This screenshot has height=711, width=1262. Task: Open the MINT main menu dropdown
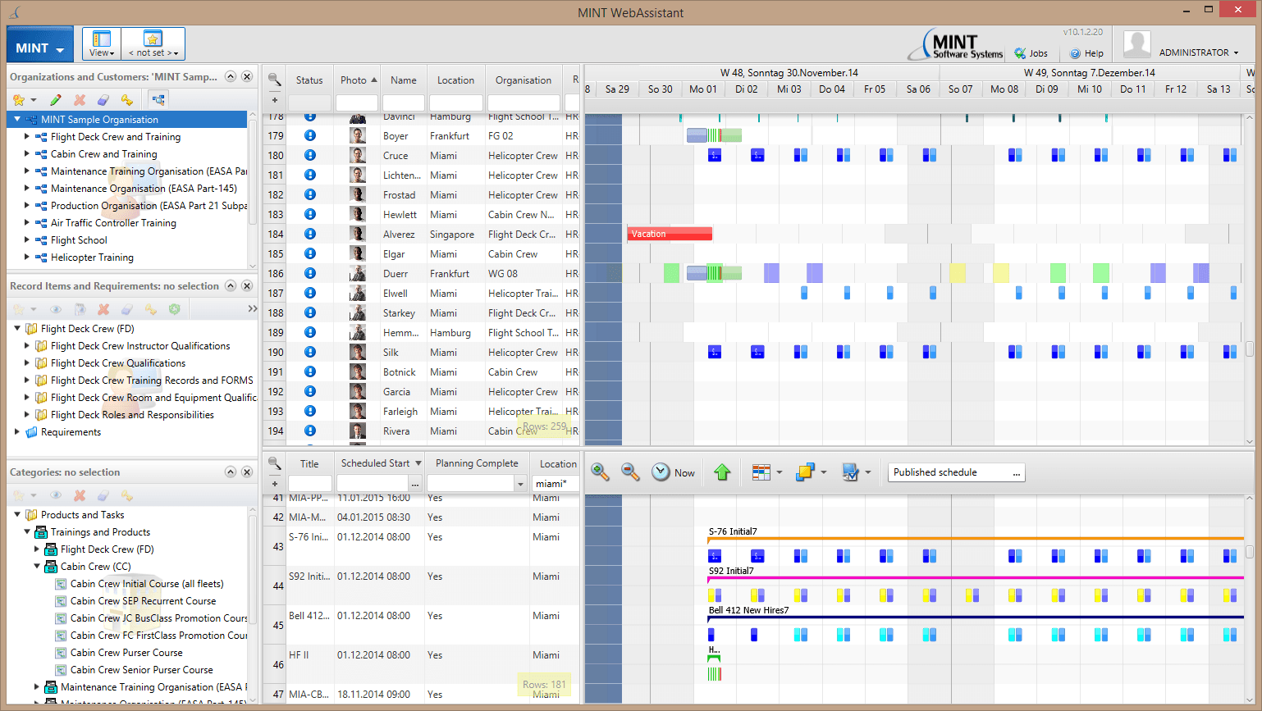(x=39, y=48)
